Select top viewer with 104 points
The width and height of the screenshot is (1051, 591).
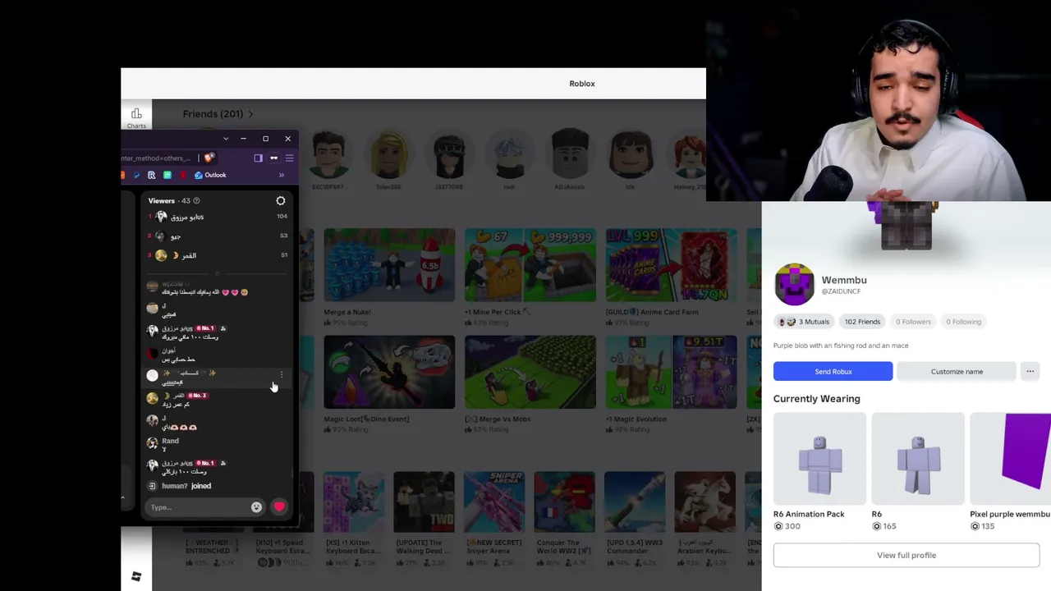point(218,217)
